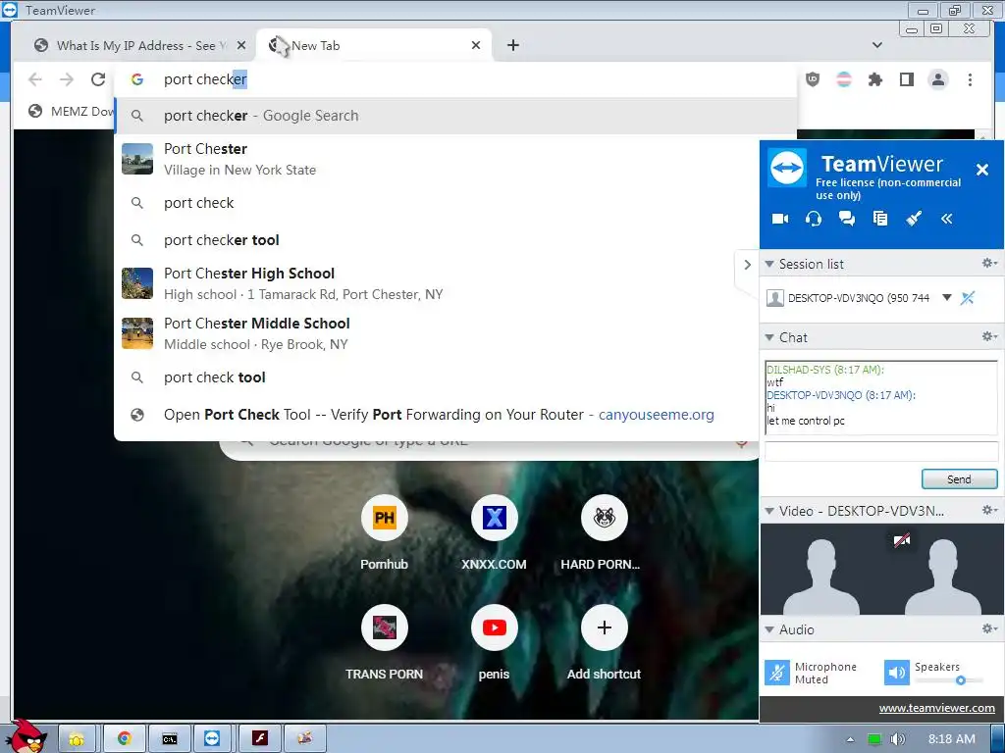The height and width of the screenshot is (753, 1005).
Task: Open the Chrome extensions puzzle icon
Action: [874, 79]
